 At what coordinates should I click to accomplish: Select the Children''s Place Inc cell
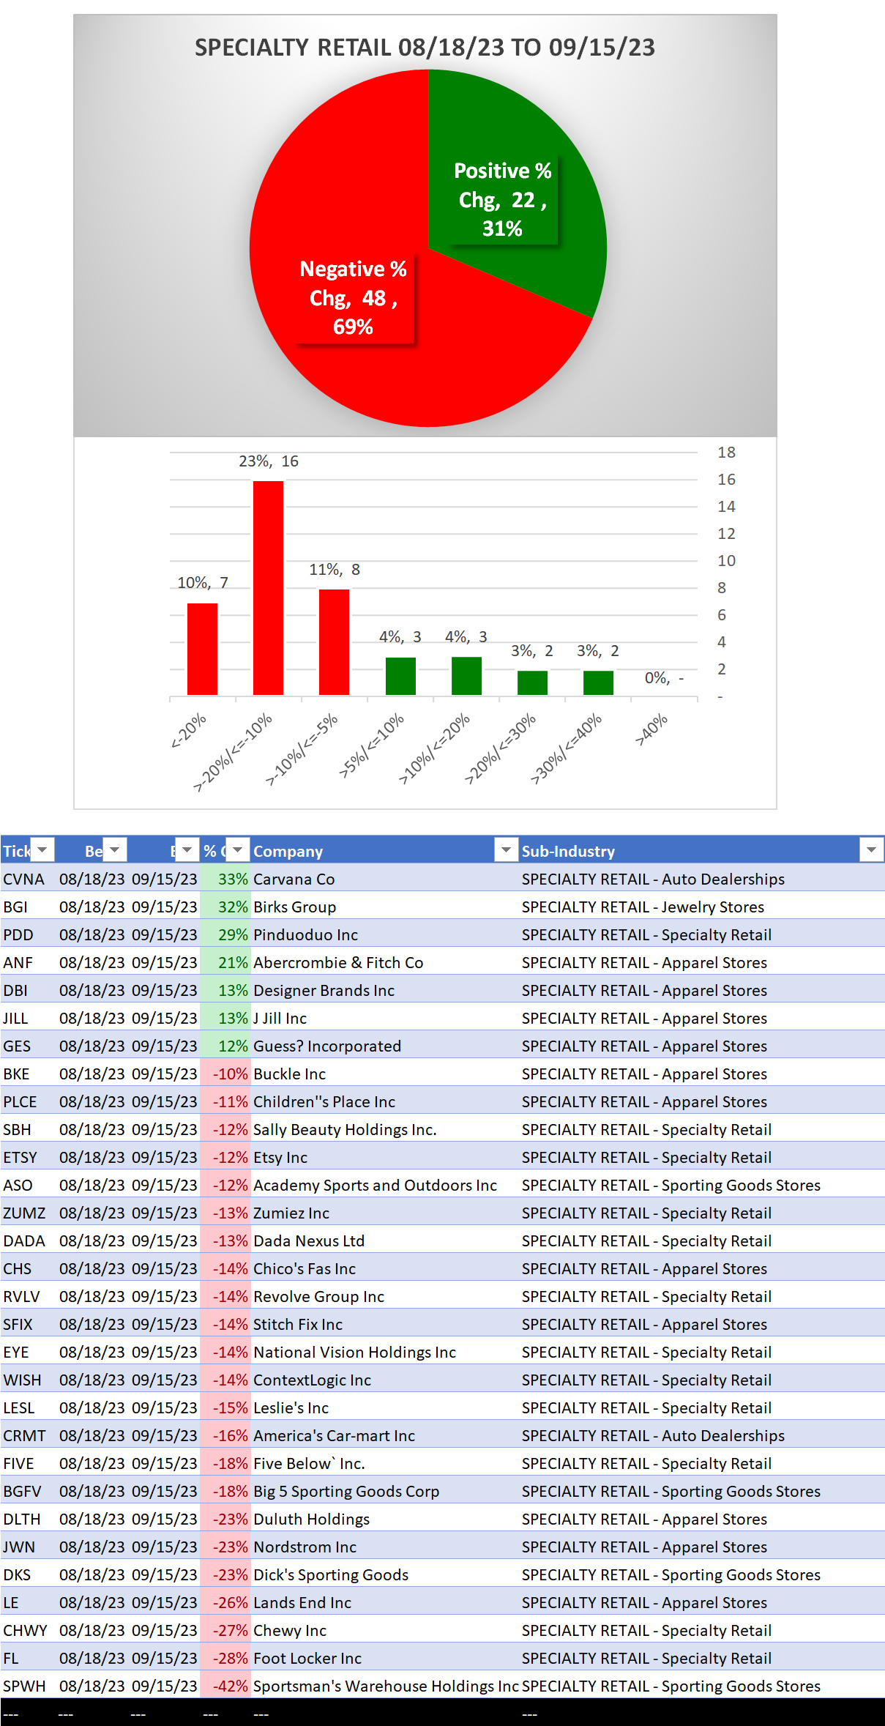385,1101
